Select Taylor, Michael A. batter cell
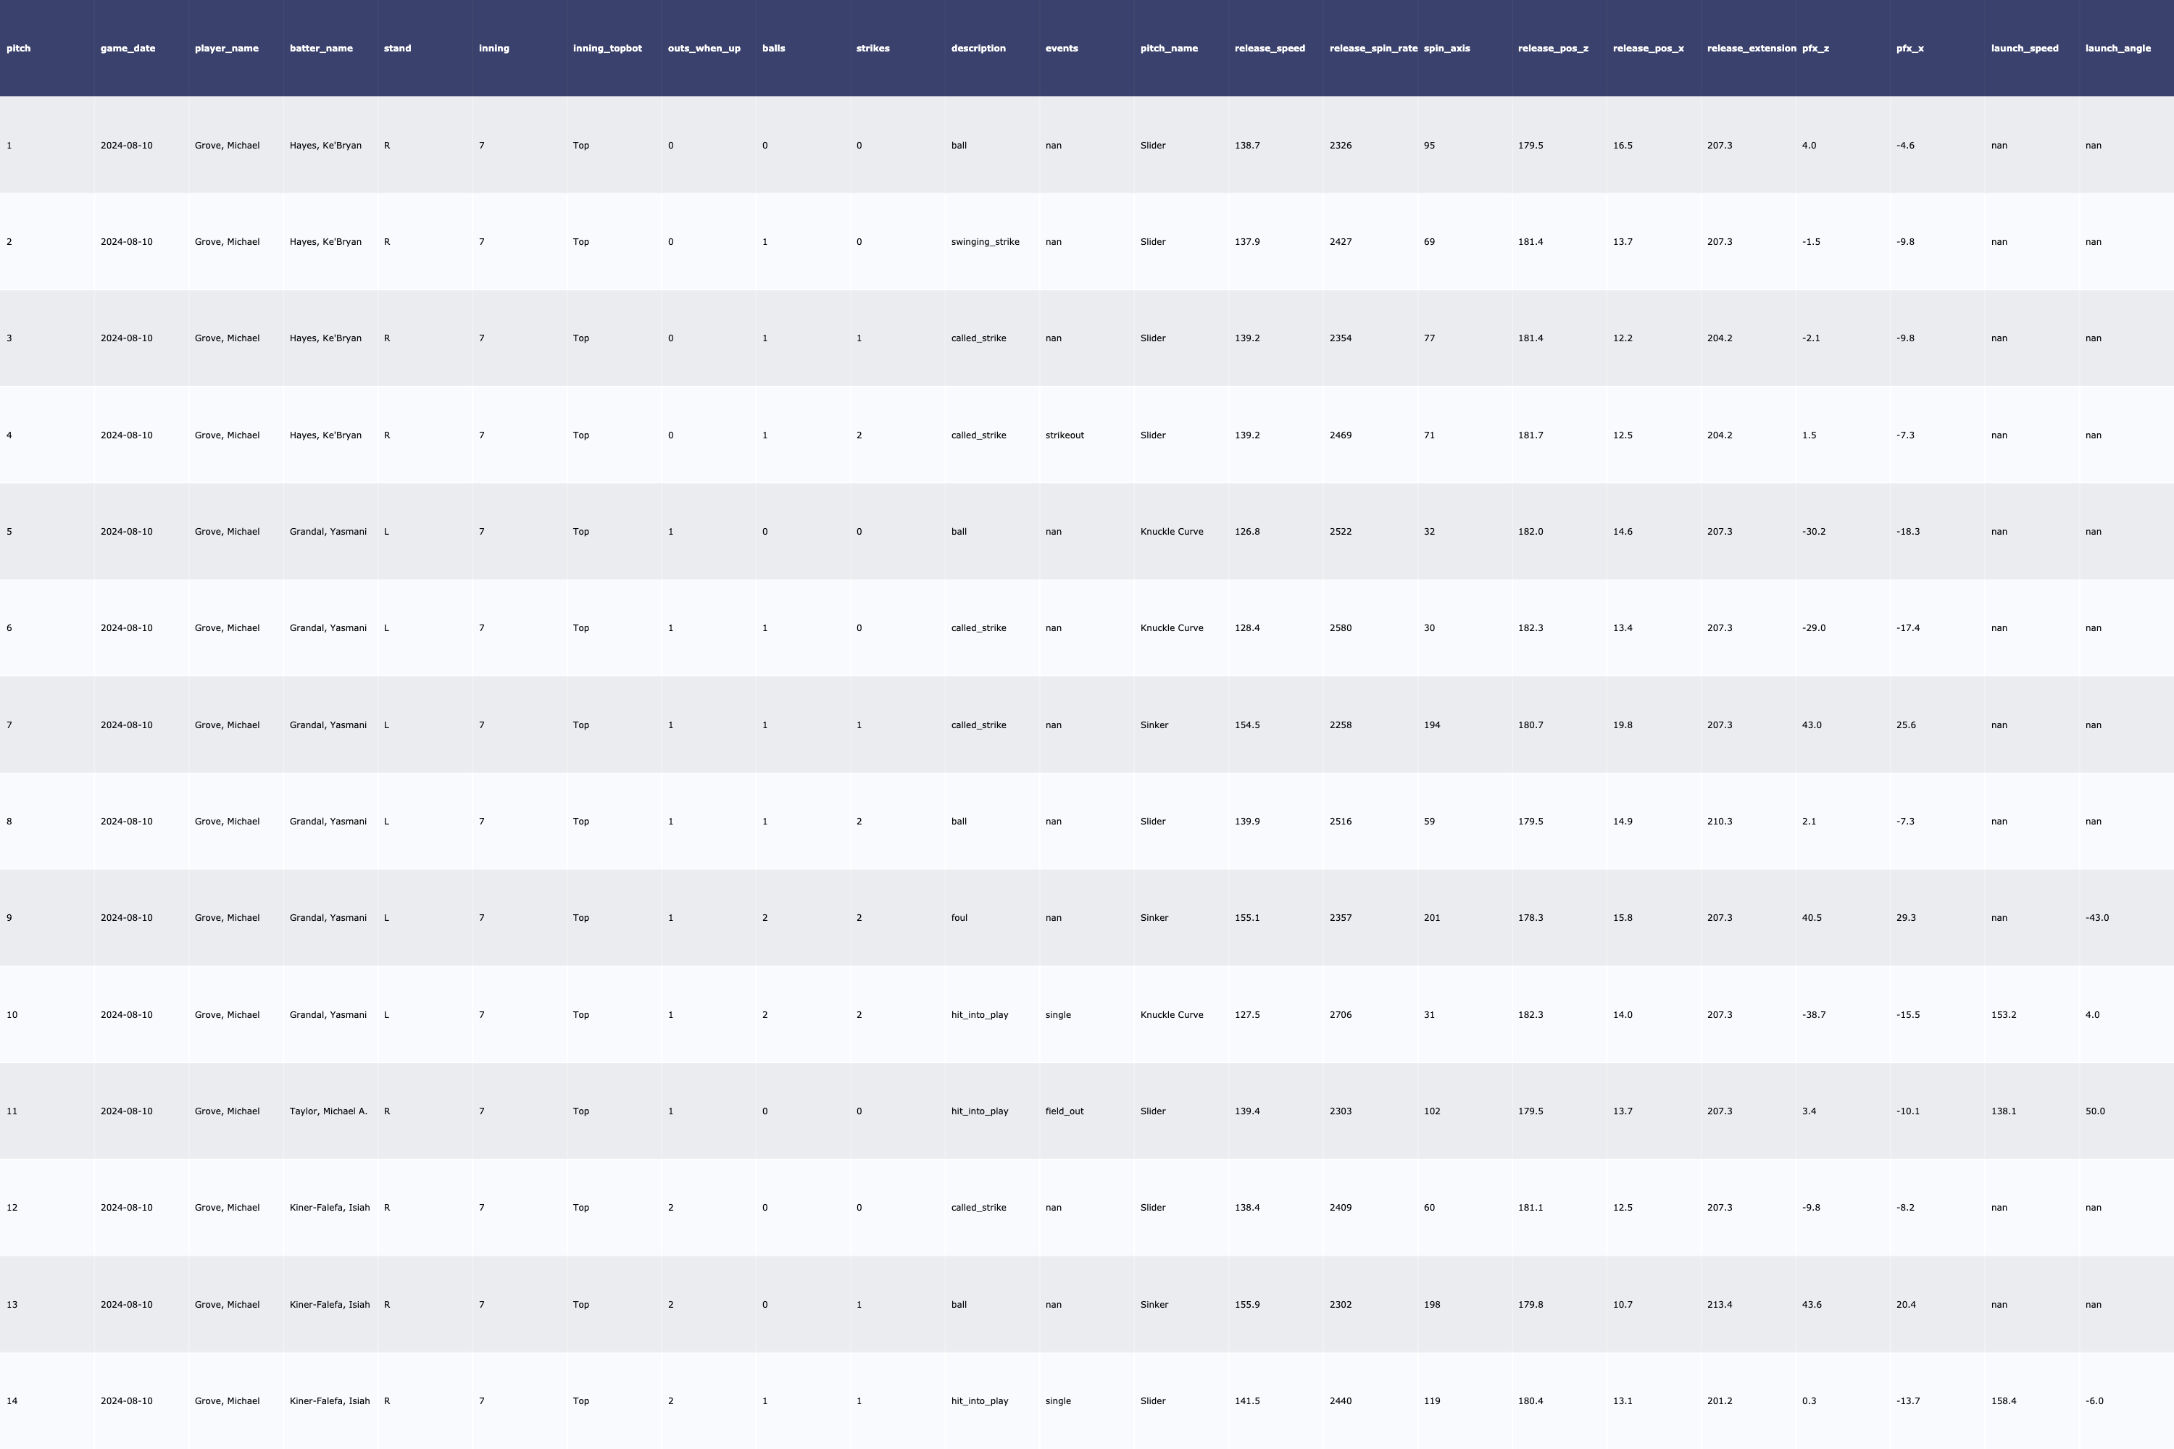The image size is (2174, 1449). click(328, 1111)
